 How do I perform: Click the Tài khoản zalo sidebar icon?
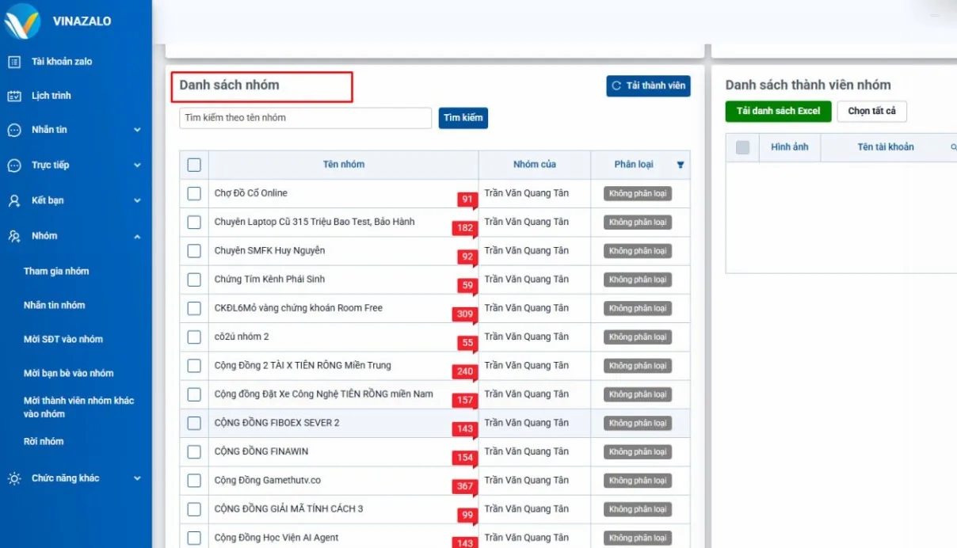pos(14,62)
